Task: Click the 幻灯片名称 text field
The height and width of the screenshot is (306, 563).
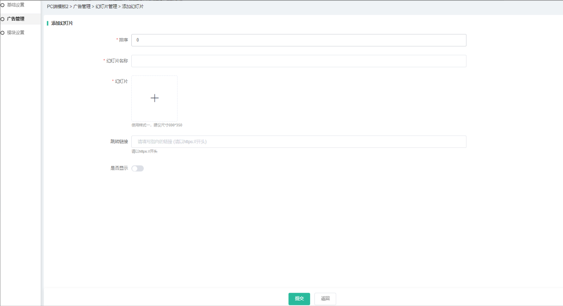Action: 299,61
